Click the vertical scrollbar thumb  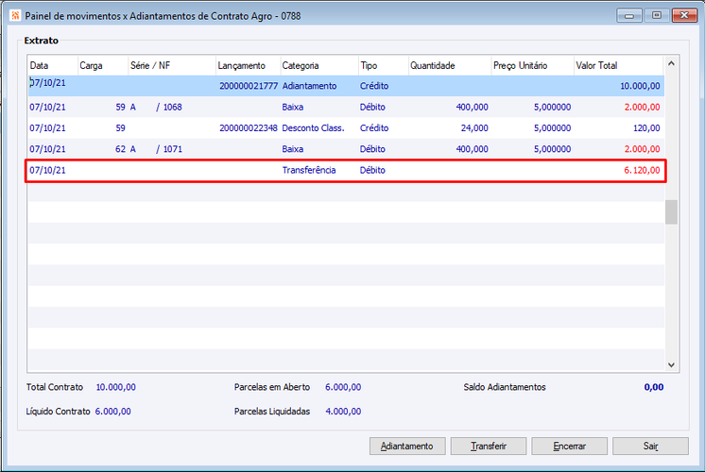671,212
